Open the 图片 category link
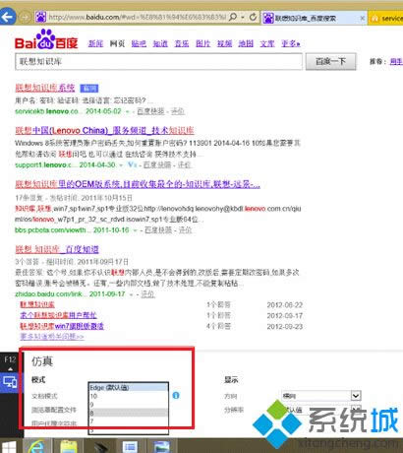This screenshot has width=403, height=453. [202, 43]
